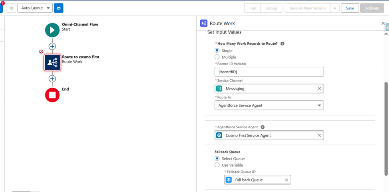The image size is (389, 192).
Task: Show info for How Many Work Records
Action: (x=282, y=43)
